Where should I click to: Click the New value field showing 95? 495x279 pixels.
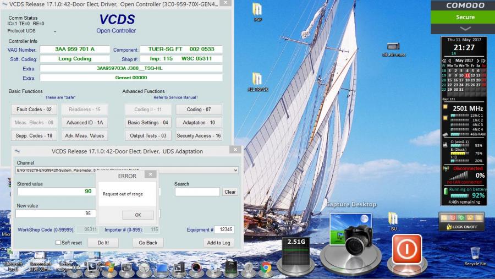pyautogui.click(x=56, y=214)
